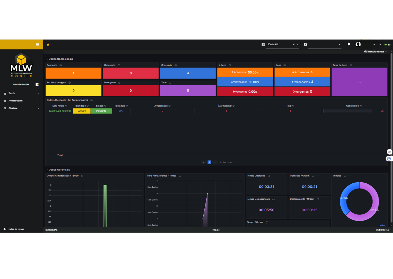This screenshot has width=393, height=279.
Task: Open the BR language selector
Action: (x=388, y=45)
